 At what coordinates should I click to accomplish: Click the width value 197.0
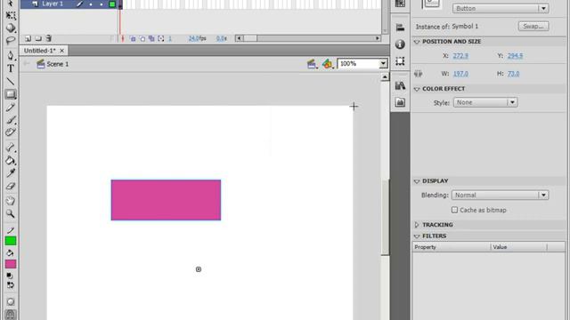[x=460, y=74]
